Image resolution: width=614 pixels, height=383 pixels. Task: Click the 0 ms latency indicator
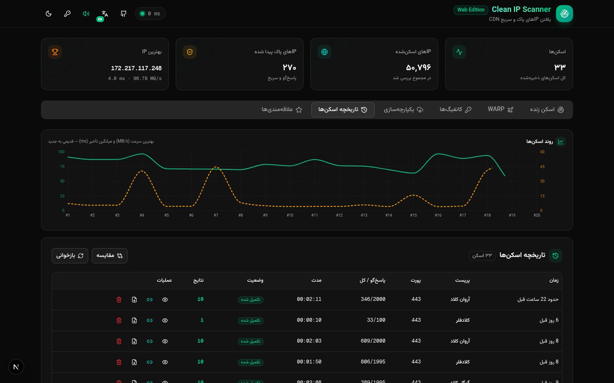point(150,14)
